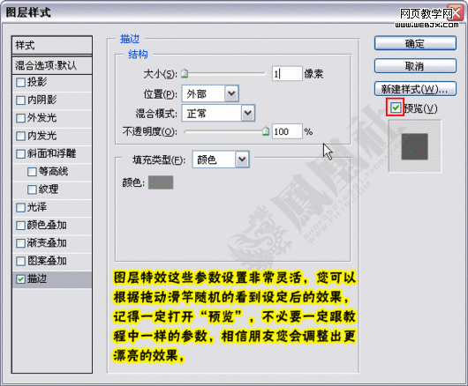Tick the 渐变叠加 gradient overlay checkbox
This screenshot has width=468, height=386.
click(x=20, y=243)
